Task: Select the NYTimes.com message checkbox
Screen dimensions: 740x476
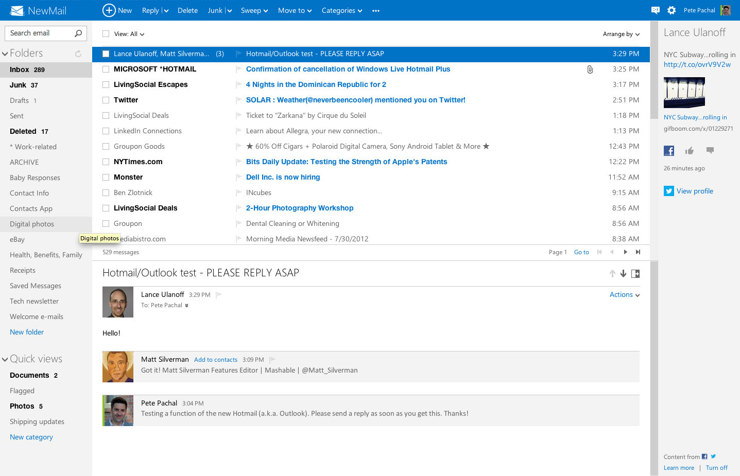Action: tap(106, 162)
